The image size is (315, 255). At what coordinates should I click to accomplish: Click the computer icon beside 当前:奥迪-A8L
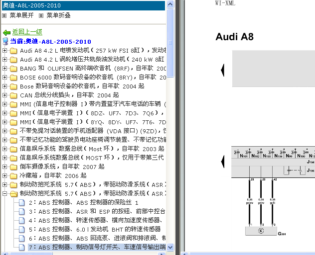[5, 41]
